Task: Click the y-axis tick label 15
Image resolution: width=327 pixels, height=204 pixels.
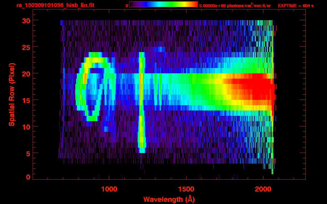Action: pos(26,100)
